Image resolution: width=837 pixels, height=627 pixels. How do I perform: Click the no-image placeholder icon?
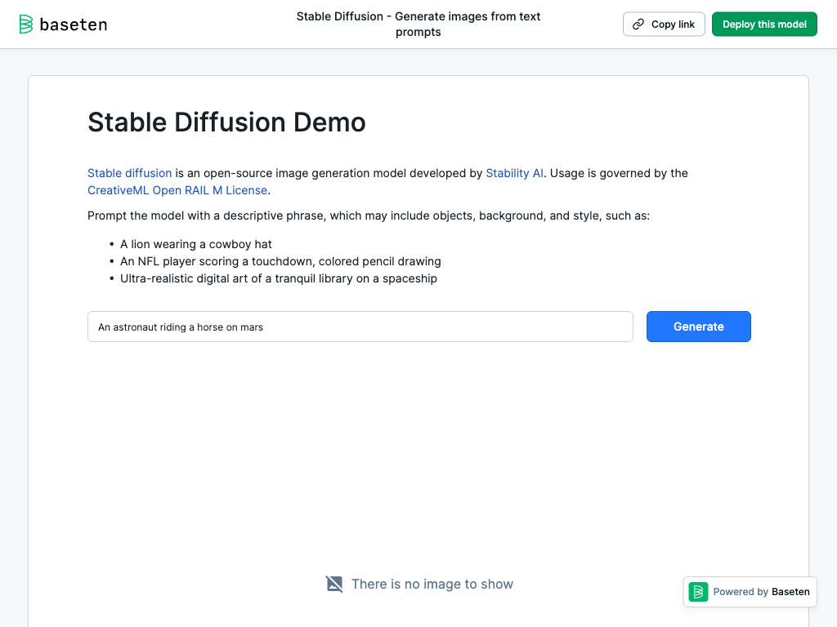tap(334, 584)
